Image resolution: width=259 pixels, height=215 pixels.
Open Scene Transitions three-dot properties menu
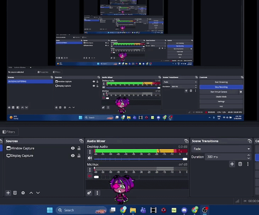click(x=248, y=164)
